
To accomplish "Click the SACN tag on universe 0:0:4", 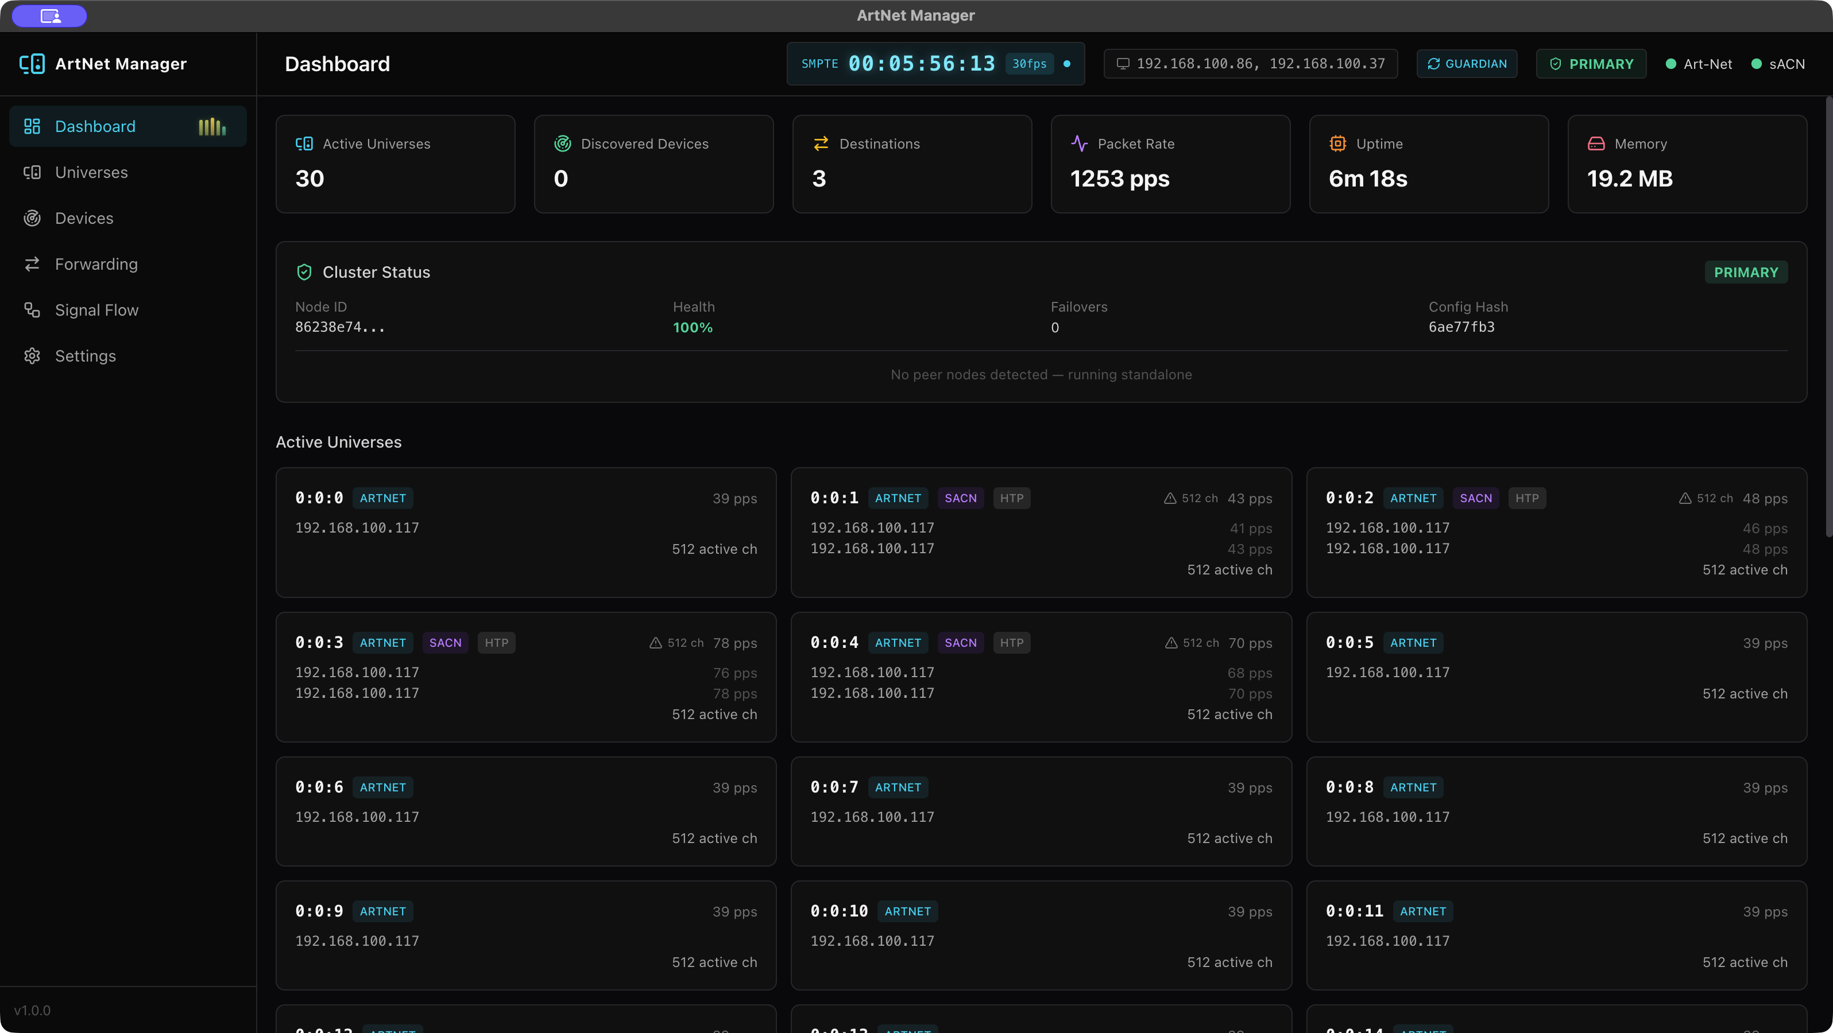I will (x=961, y=643).
